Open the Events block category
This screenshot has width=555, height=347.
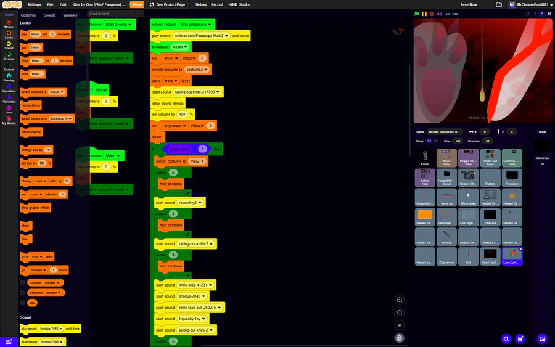click(9, 56)
